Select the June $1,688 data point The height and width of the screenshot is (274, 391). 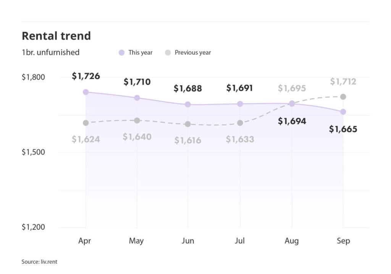(x=188, y=104)
